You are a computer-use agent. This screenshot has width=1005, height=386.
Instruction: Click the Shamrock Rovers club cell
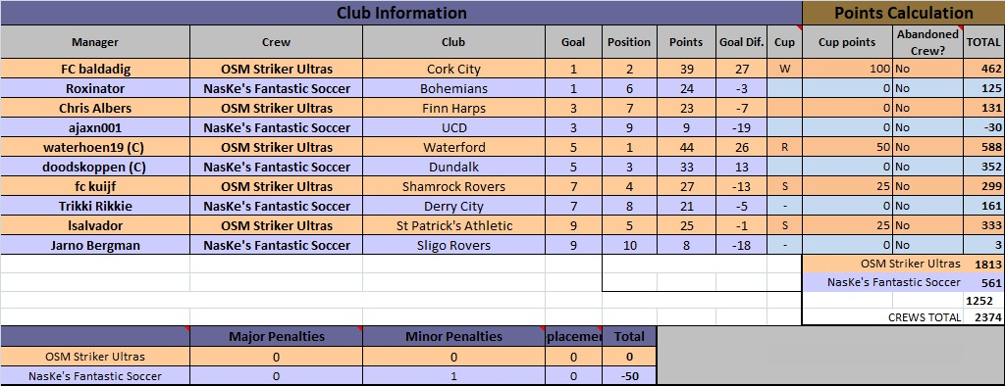(x=453, y=186)
